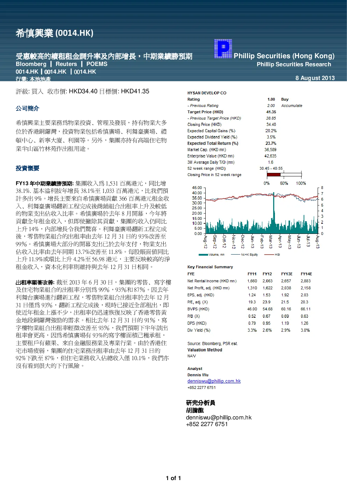Click the 'Bloomberg' label in header
The width and height of the screenshot is (347, 492).
[x=31, y=64]
